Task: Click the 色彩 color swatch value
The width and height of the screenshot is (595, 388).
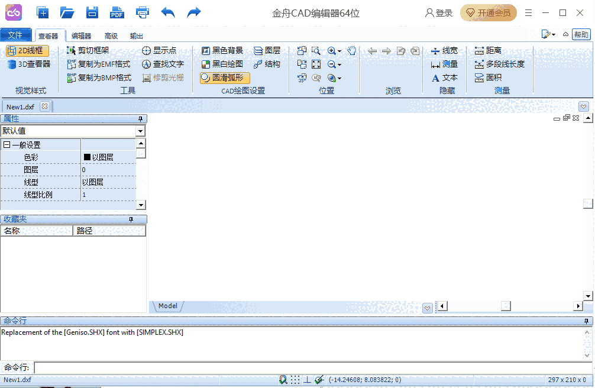Action: coord(87,157)
